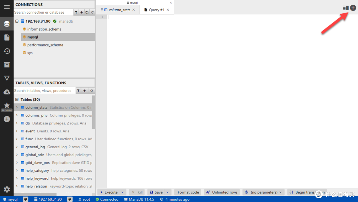358x202 pixels.
Task: Expand the columns_priv table row
Action: 17,115
